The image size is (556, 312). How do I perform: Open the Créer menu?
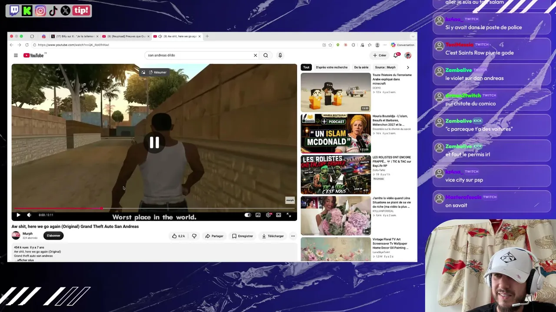click(x=380, y=55)
